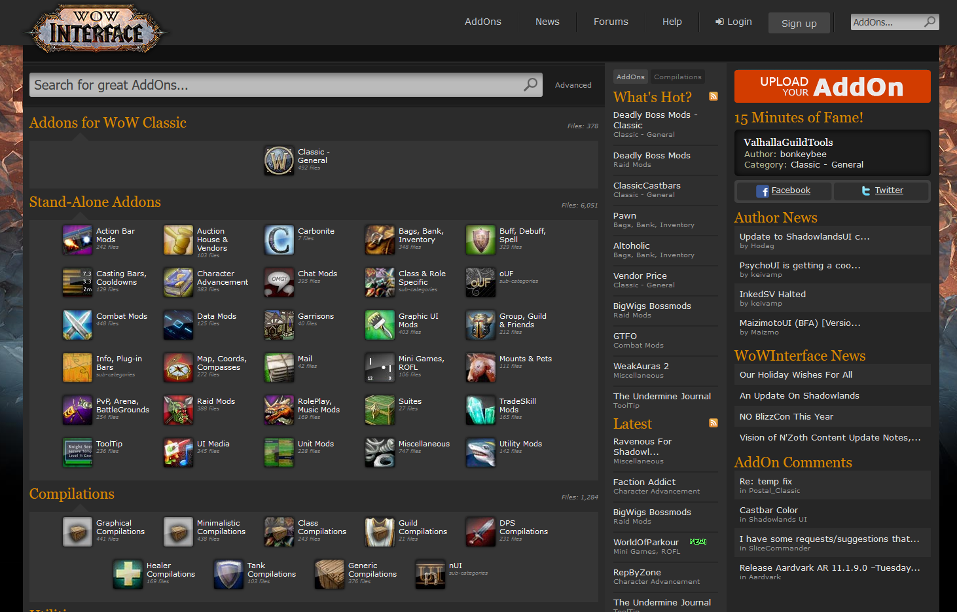The image size is (957, 612).
Task: Click the Sign up button
Action: point(799,23)
